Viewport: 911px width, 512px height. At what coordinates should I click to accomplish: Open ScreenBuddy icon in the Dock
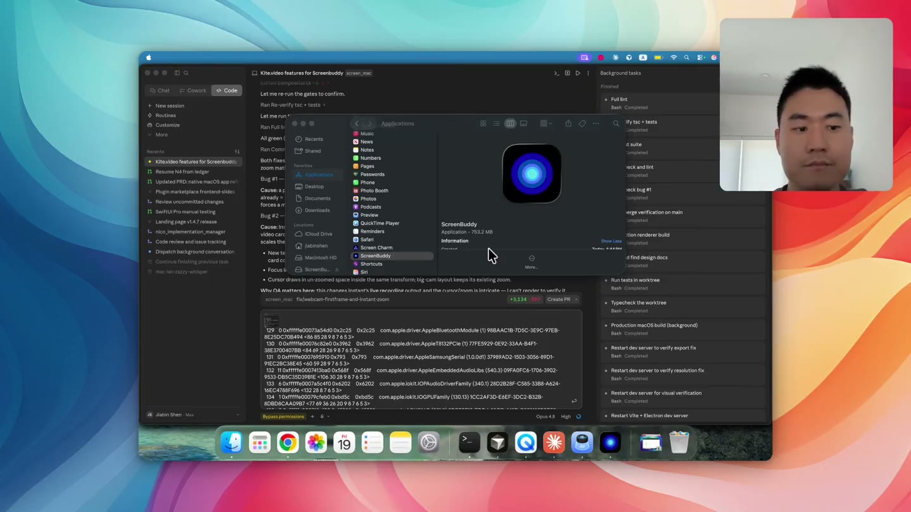[610, 442]
